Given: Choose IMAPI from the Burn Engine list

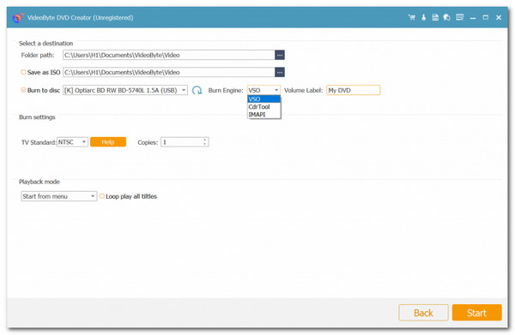Looking at the screenshot, I should 264,115.
